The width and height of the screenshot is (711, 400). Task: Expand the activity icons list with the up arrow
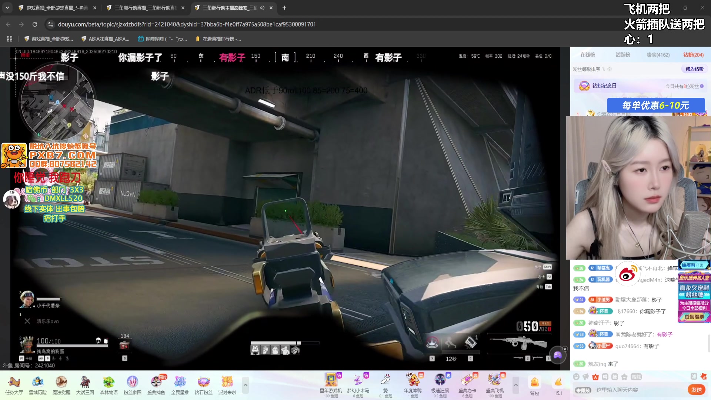[245, 385]
